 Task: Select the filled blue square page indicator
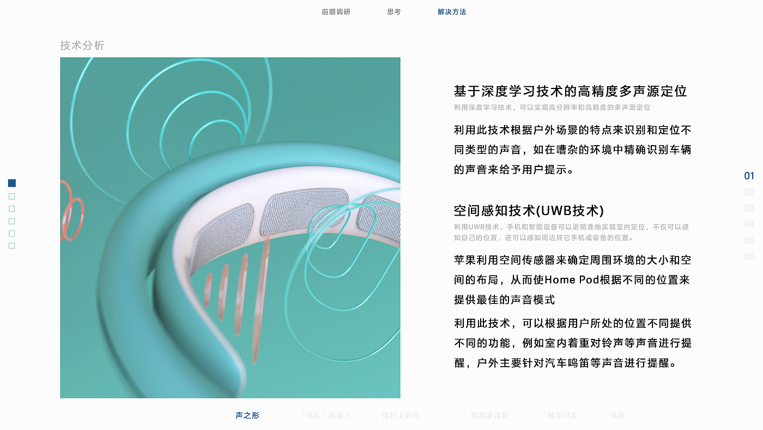click(12, 183)
